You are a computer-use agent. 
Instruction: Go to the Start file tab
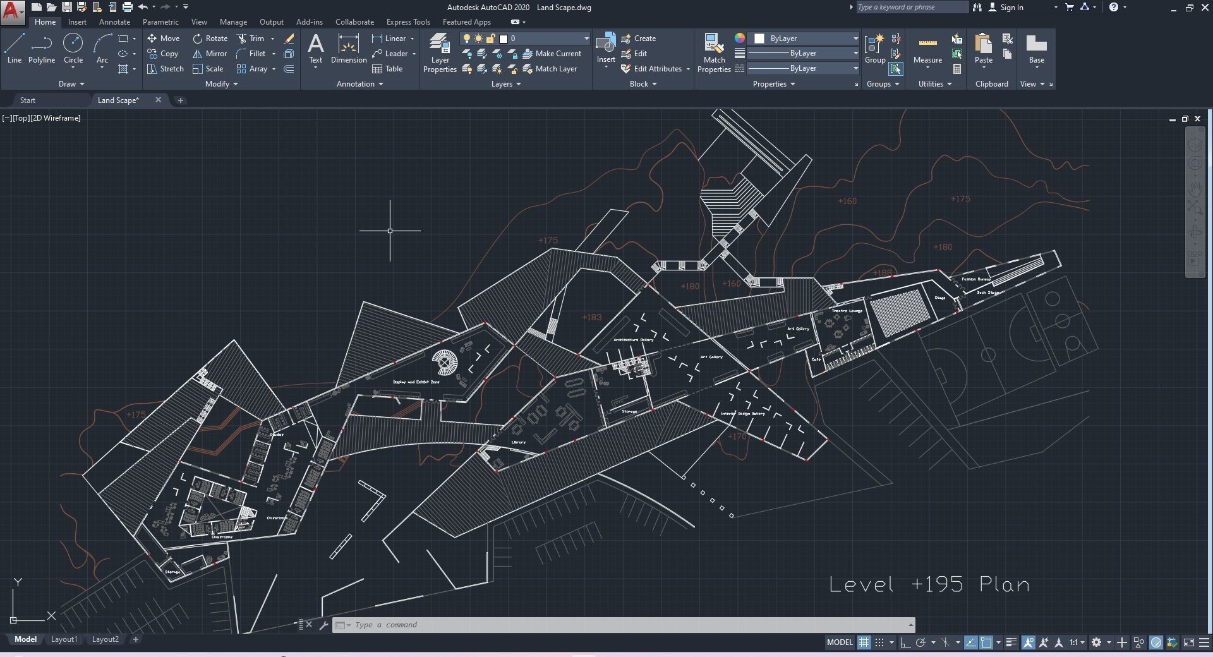(x=28, y=100)
